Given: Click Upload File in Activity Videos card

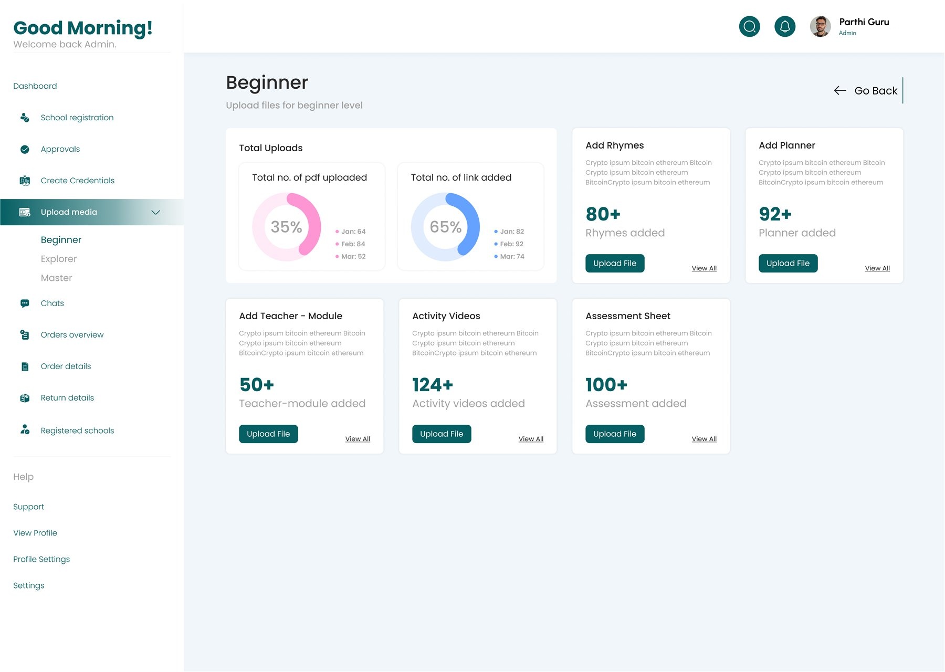Looking at the screenshot, I should tap(442, 434).
